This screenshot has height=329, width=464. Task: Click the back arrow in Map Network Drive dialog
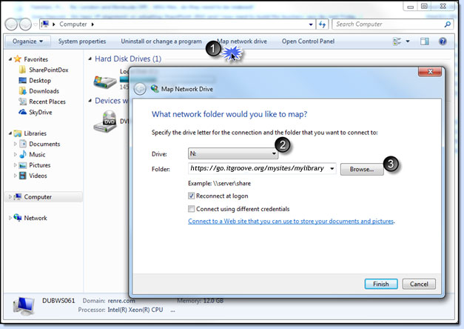(141, 88)
